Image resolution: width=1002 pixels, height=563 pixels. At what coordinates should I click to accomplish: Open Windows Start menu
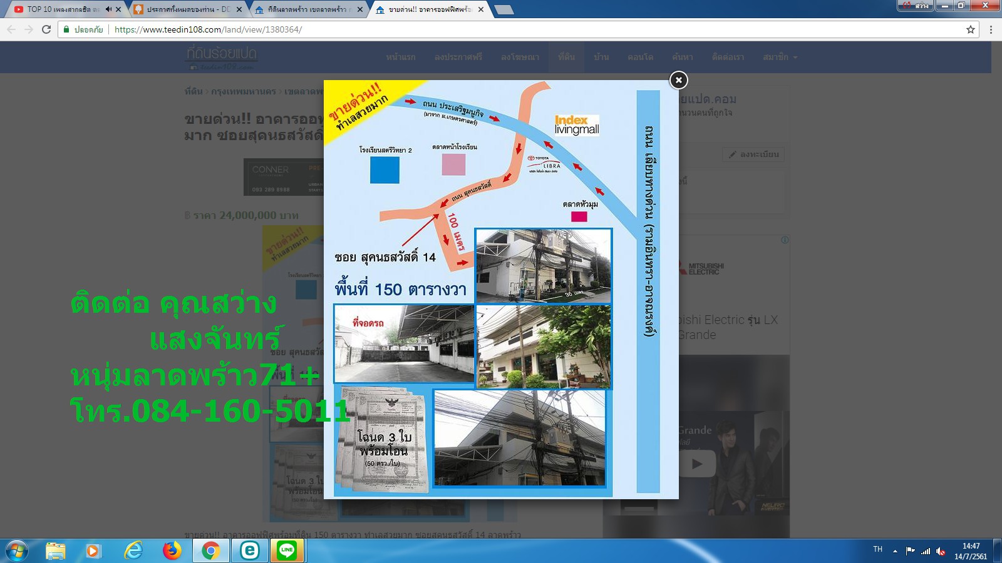16,551
